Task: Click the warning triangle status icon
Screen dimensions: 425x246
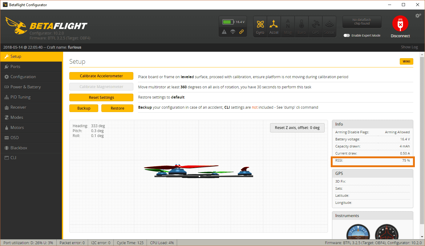Action: tap(224, 32)
